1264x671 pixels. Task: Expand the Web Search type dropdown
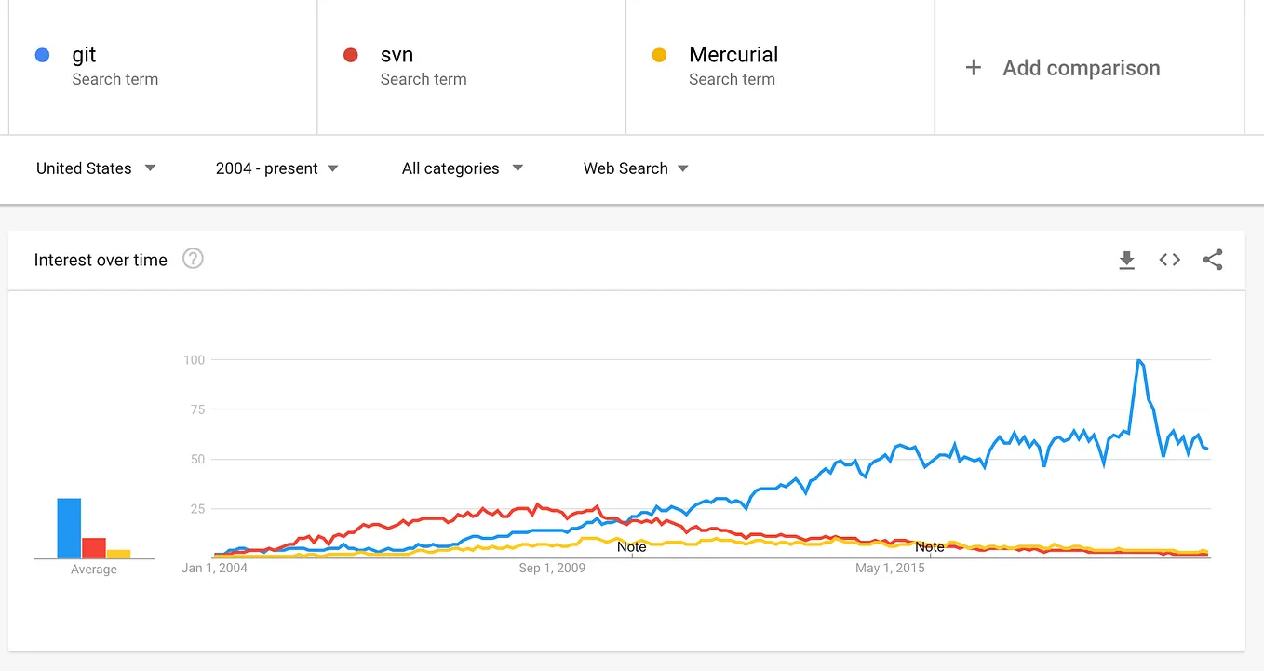(636, 168)
